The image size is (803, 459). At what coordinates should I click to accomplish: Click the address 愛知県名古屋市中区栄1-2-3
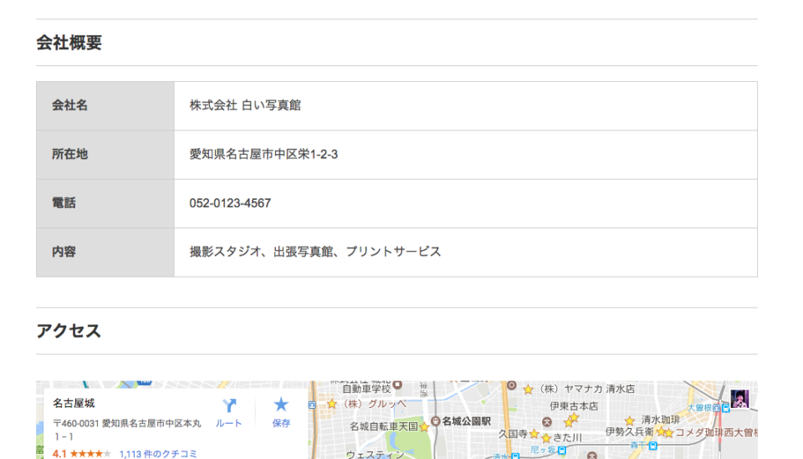pos(263,155)
